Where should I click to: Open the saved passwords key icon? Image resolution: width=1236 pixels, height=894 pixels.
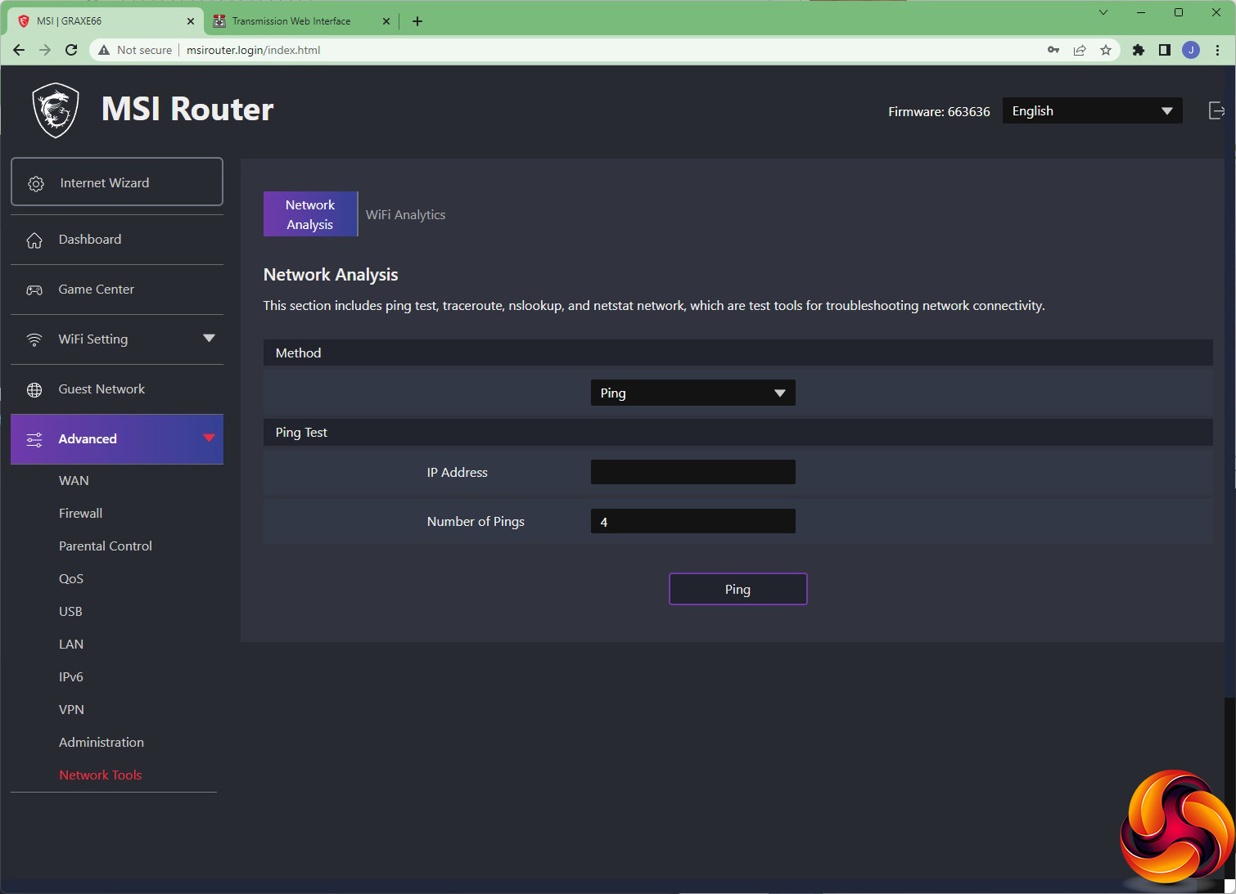click(1053, 50)
